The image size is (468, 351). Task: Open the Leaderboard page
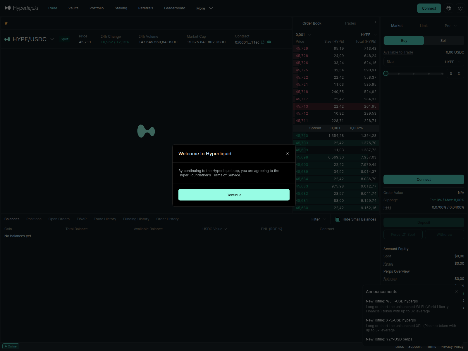pyautogui.click(x=175, y=8)
